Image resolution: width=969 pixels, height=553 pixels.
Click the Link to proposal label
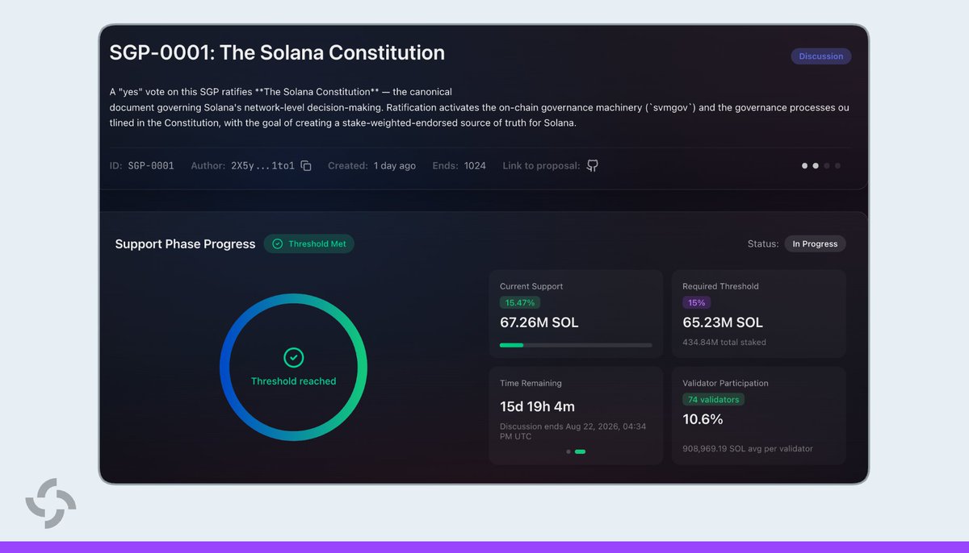541,165
